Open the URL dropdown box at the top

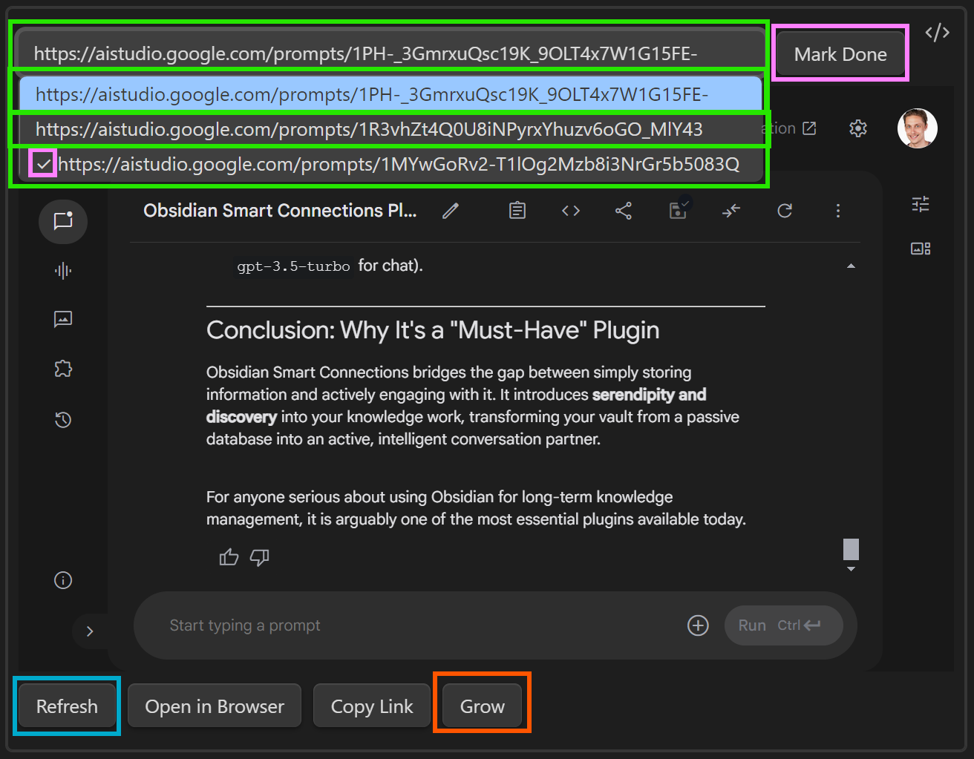(x=390, y=54)
